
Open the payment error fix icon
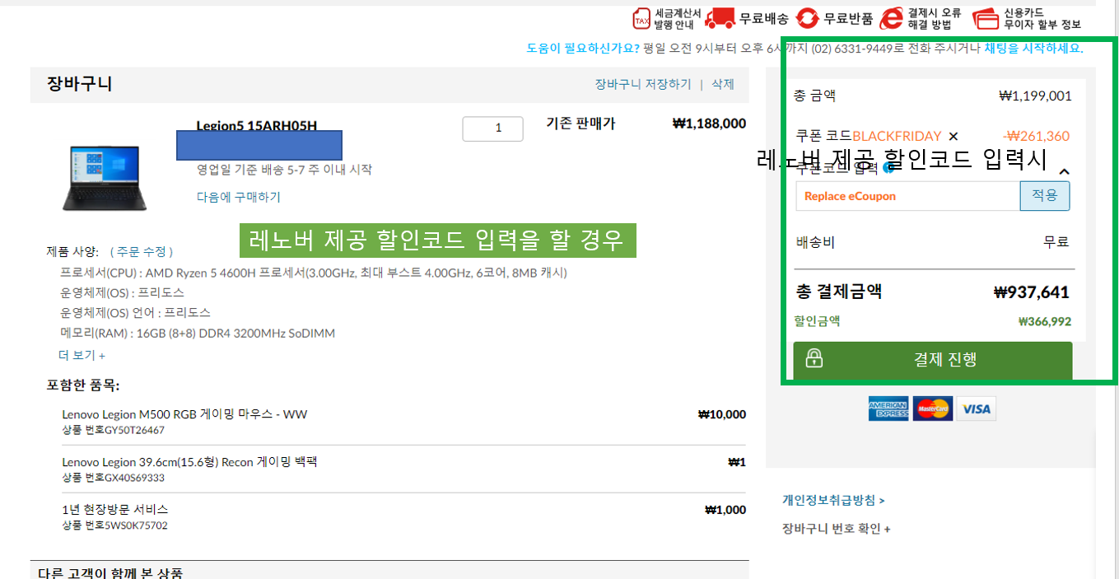892,19
